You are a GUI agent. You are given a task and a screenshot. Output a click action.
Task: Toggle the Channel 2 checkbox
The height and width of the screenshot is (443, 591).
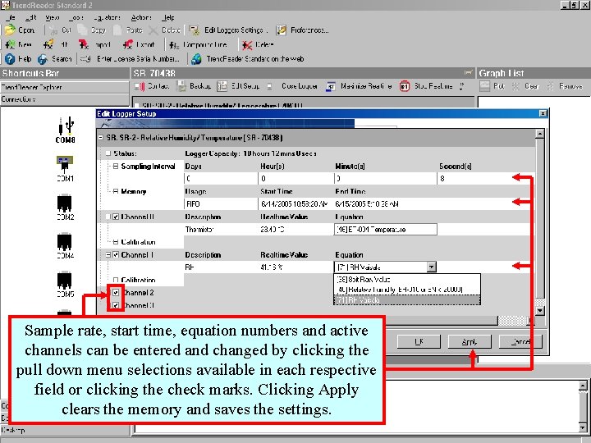coord(116,293)
